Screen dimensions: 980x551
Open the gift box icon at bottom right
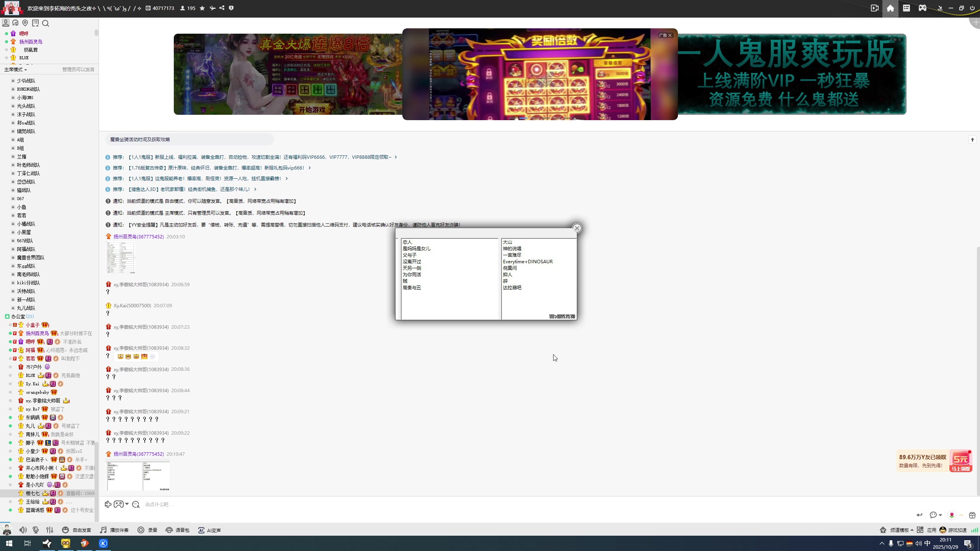pos(972,515)
